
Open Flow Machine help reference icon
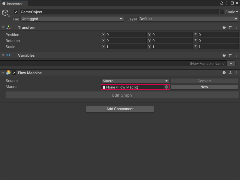click(224, 73)
